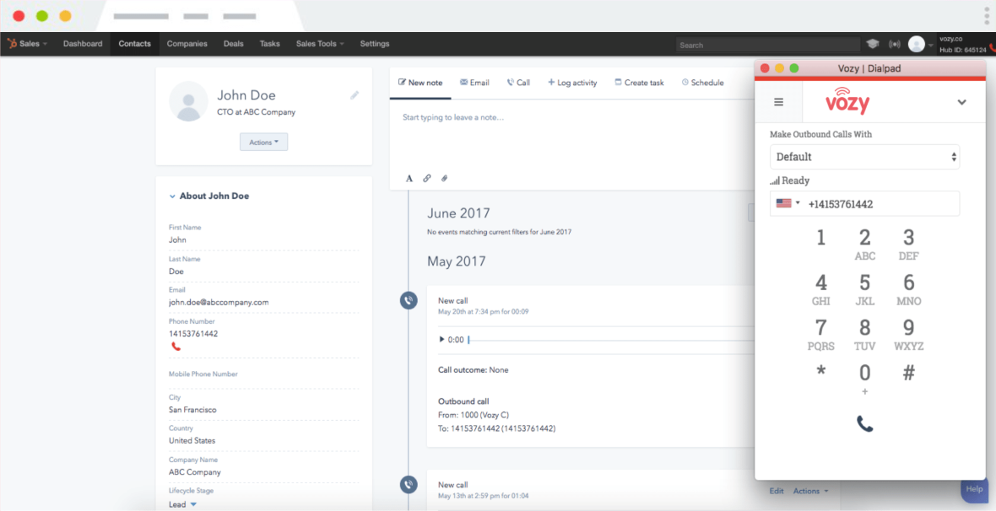Click the Sales sprocket logo in top left
996x511 pixels.
pos(11,43)
